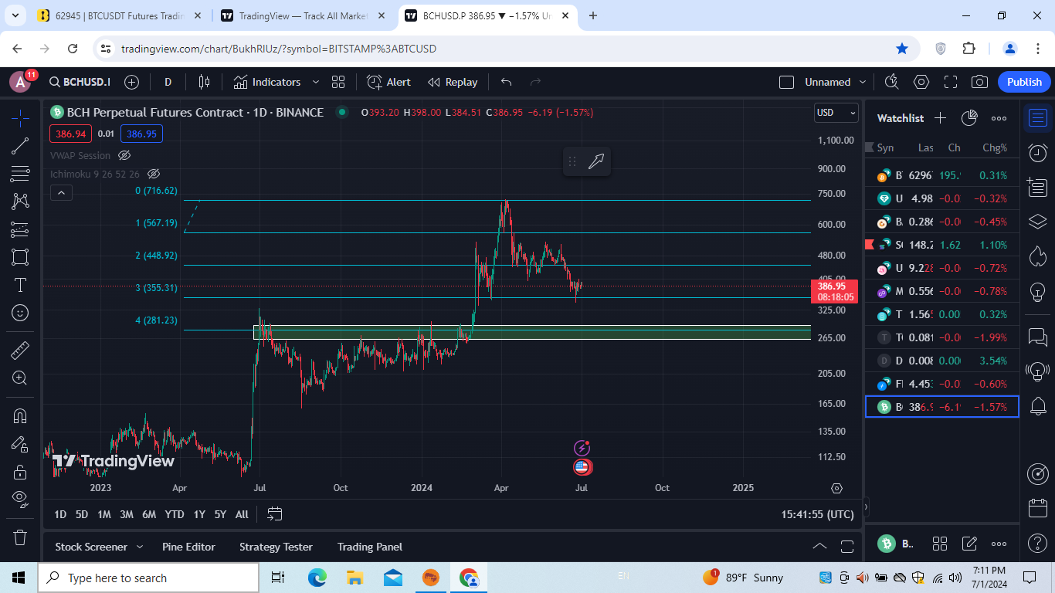1055x593 pixels.
Task: Start bar Replay mode
Action: (453, 82)
